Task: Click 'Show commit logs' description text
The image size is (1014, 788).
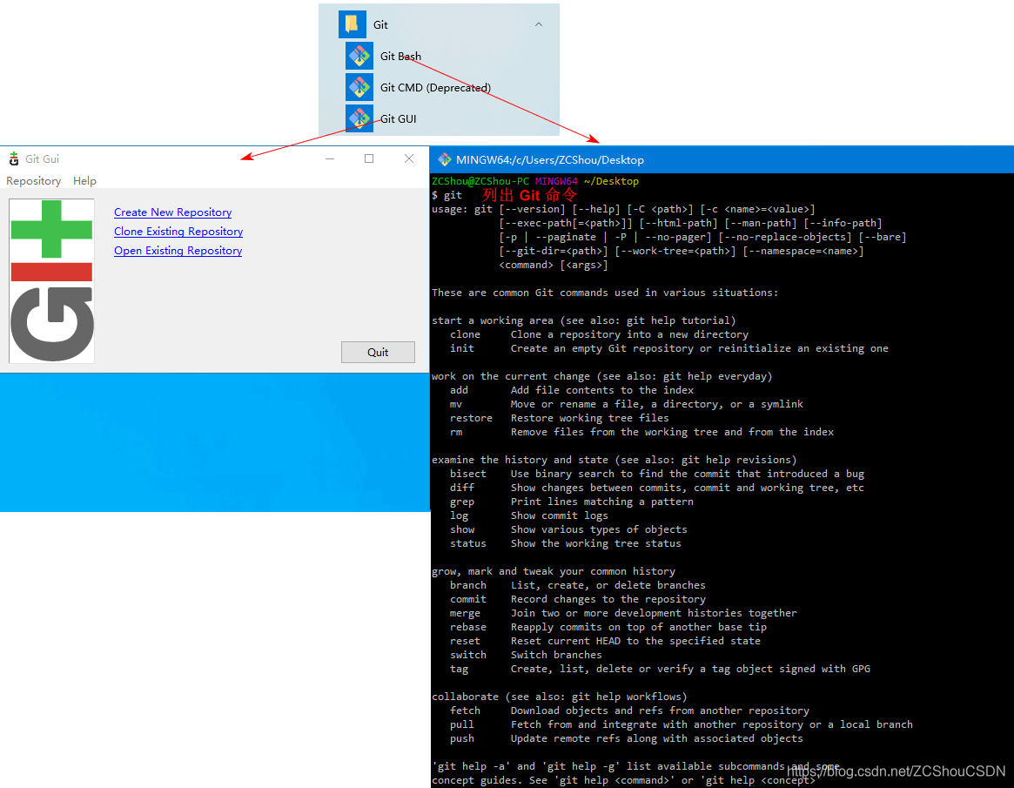Action: click(560, 515)
